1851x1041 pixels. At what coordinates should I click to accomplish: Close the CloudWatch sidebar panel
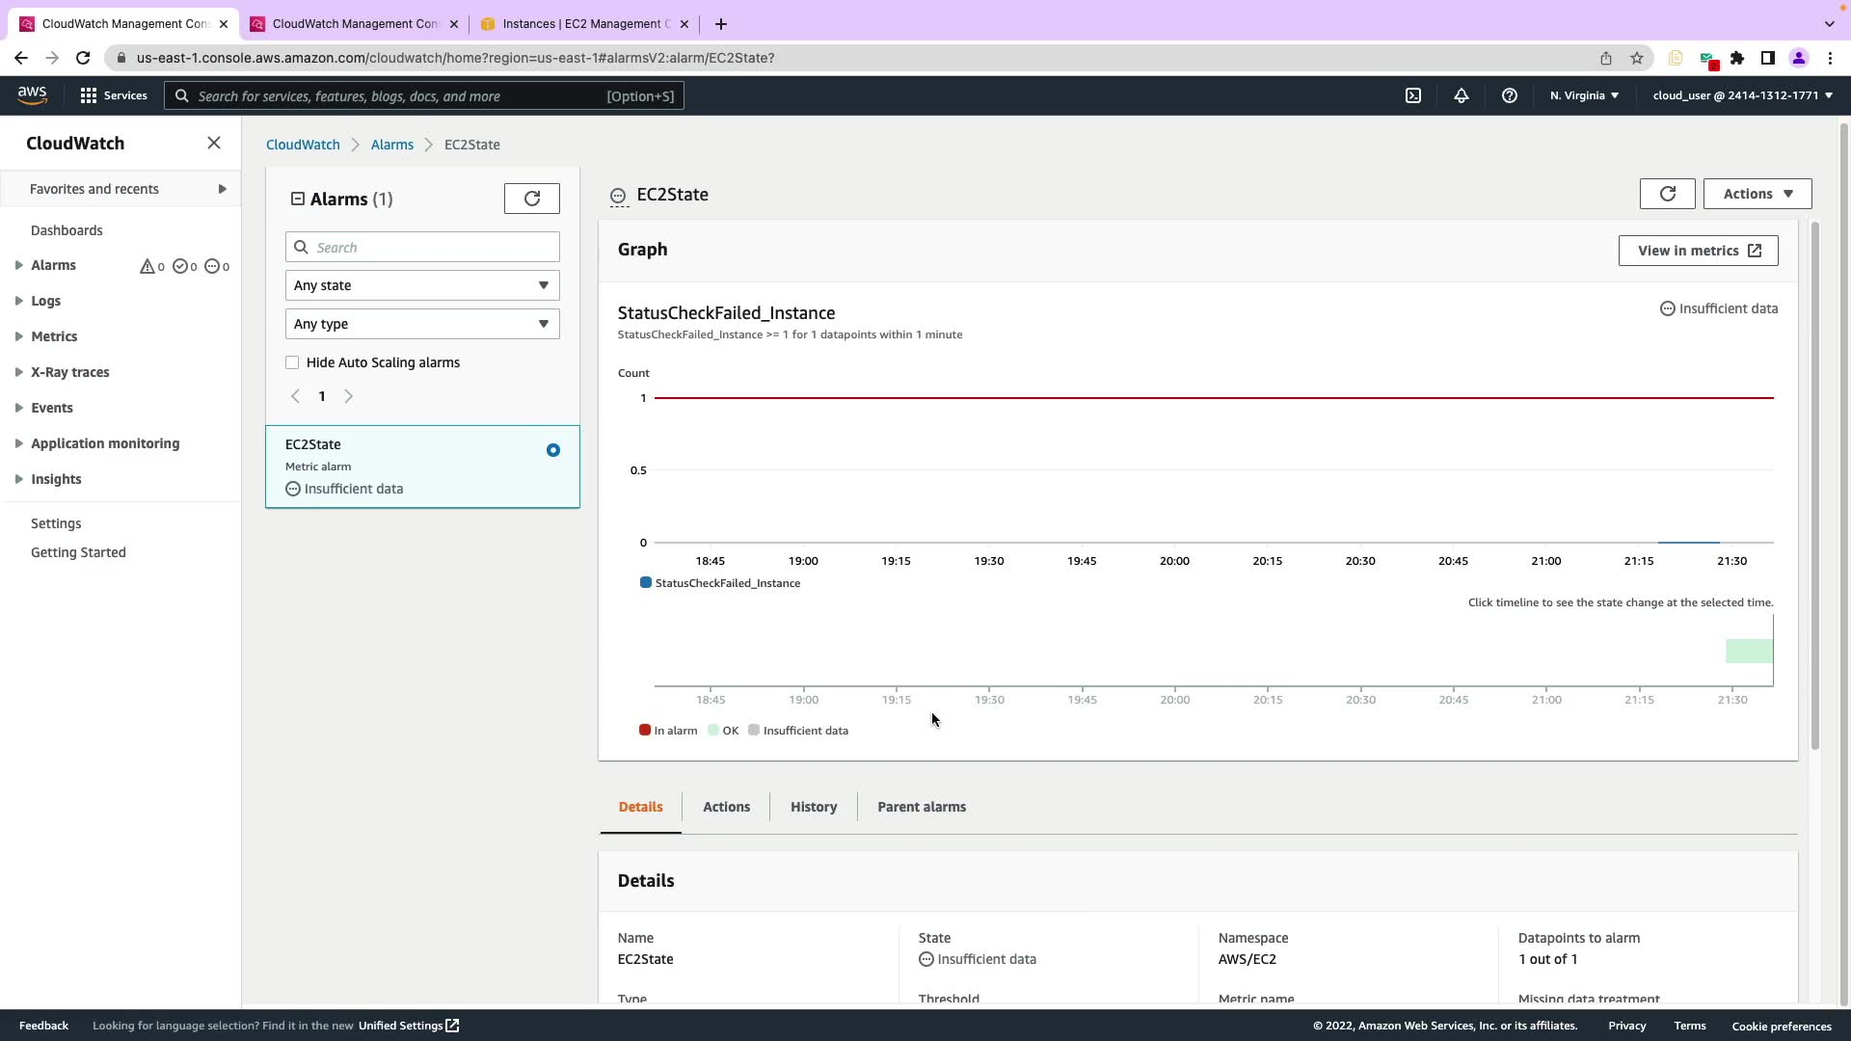pyautogui.click(x=214, y=143)
